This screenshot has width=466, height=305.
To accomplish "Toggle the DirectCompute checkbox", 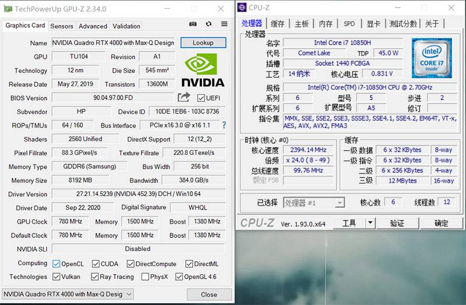I will [x=130, y=264].
